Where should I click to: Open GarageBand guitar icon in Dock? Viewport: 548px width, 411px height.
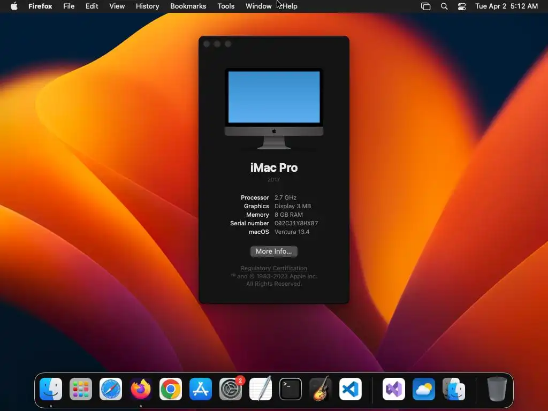tap(321, 389)
